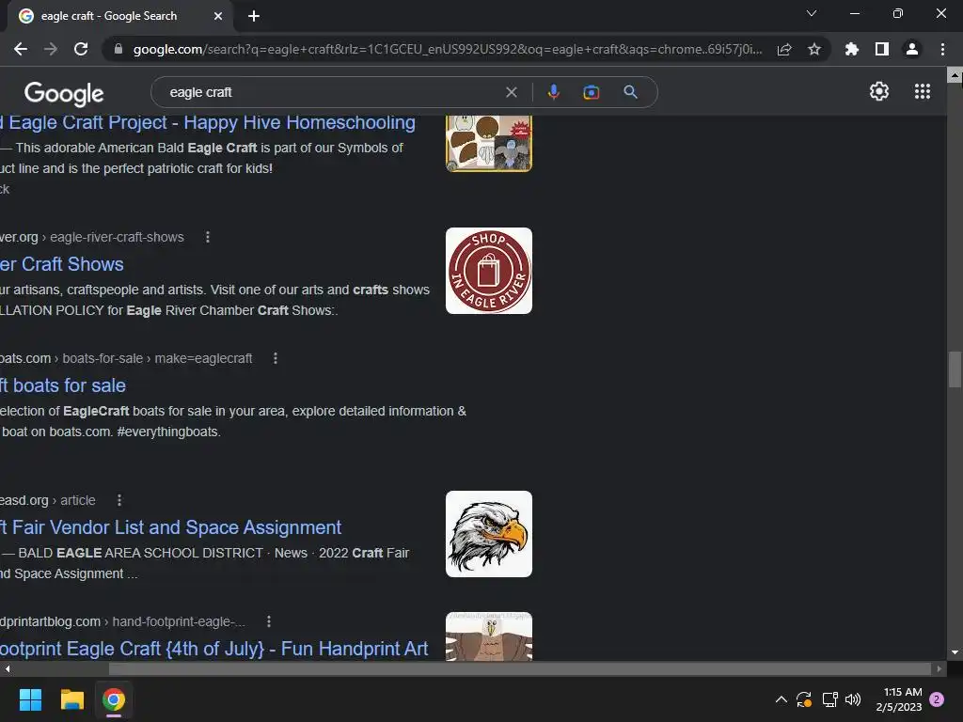This screenshot has width=963, height=722.
Task: Open the boats for sale result
Action: click(x=63, y=385)
